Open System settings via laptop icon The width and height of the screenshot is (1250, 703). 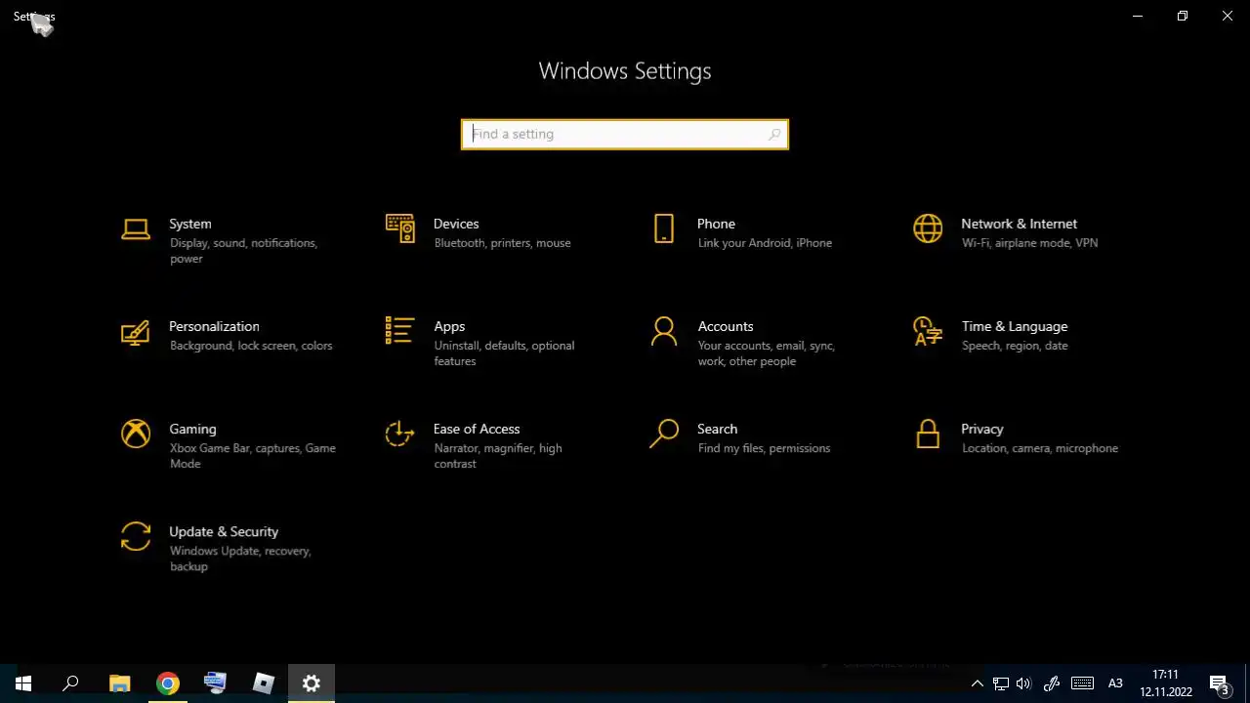point(136,229)
